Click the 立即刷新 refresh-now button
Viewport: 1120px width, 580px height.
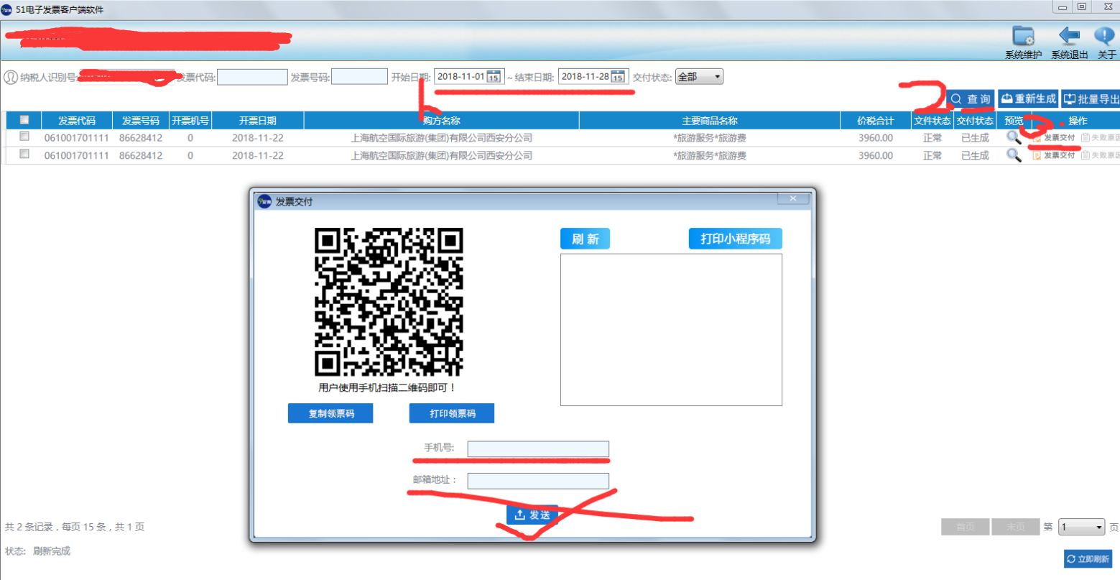click(1088, 558)
